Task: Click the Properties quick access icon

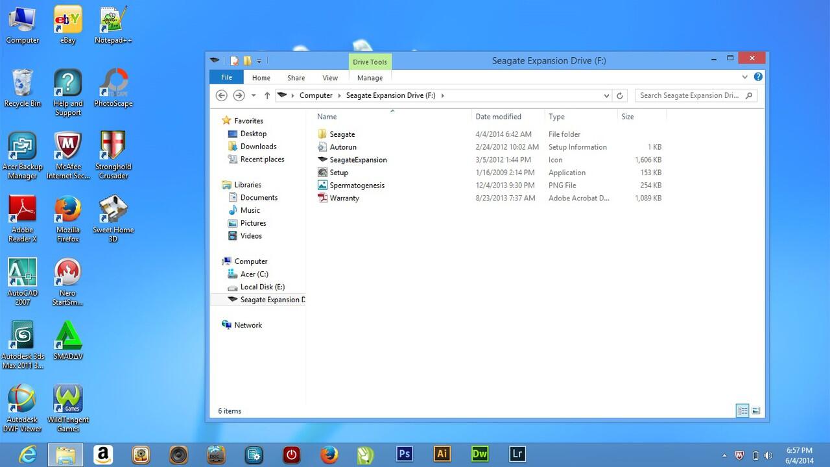Action: pos(234,61)
